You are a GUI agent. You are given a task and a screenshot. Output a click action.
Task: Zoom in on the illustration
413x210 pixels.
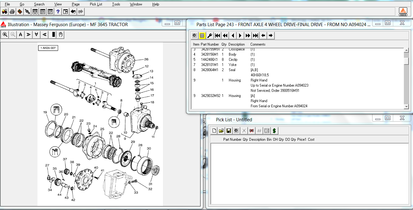click(x=5, y=35)
